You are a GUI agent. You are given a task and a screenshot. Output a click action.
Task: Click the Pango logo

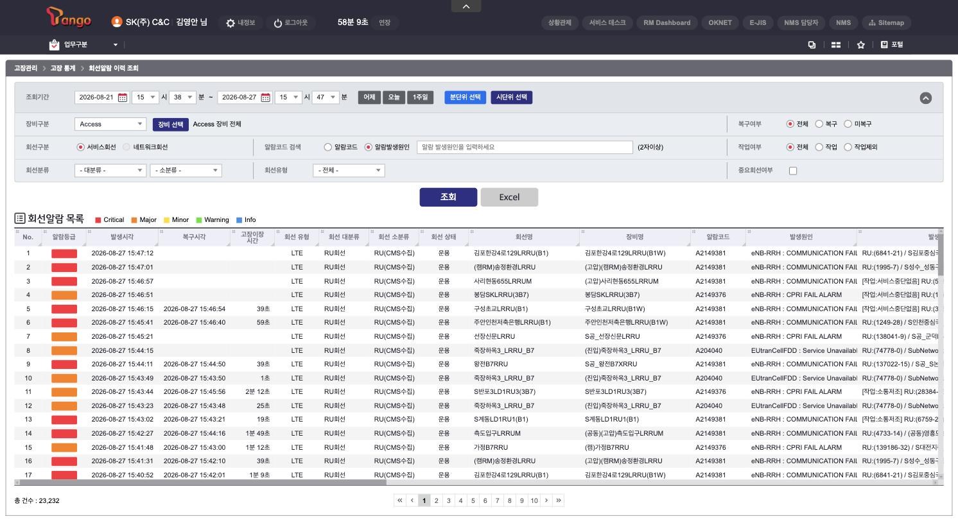pyautogui.click(x=69, y=17)
